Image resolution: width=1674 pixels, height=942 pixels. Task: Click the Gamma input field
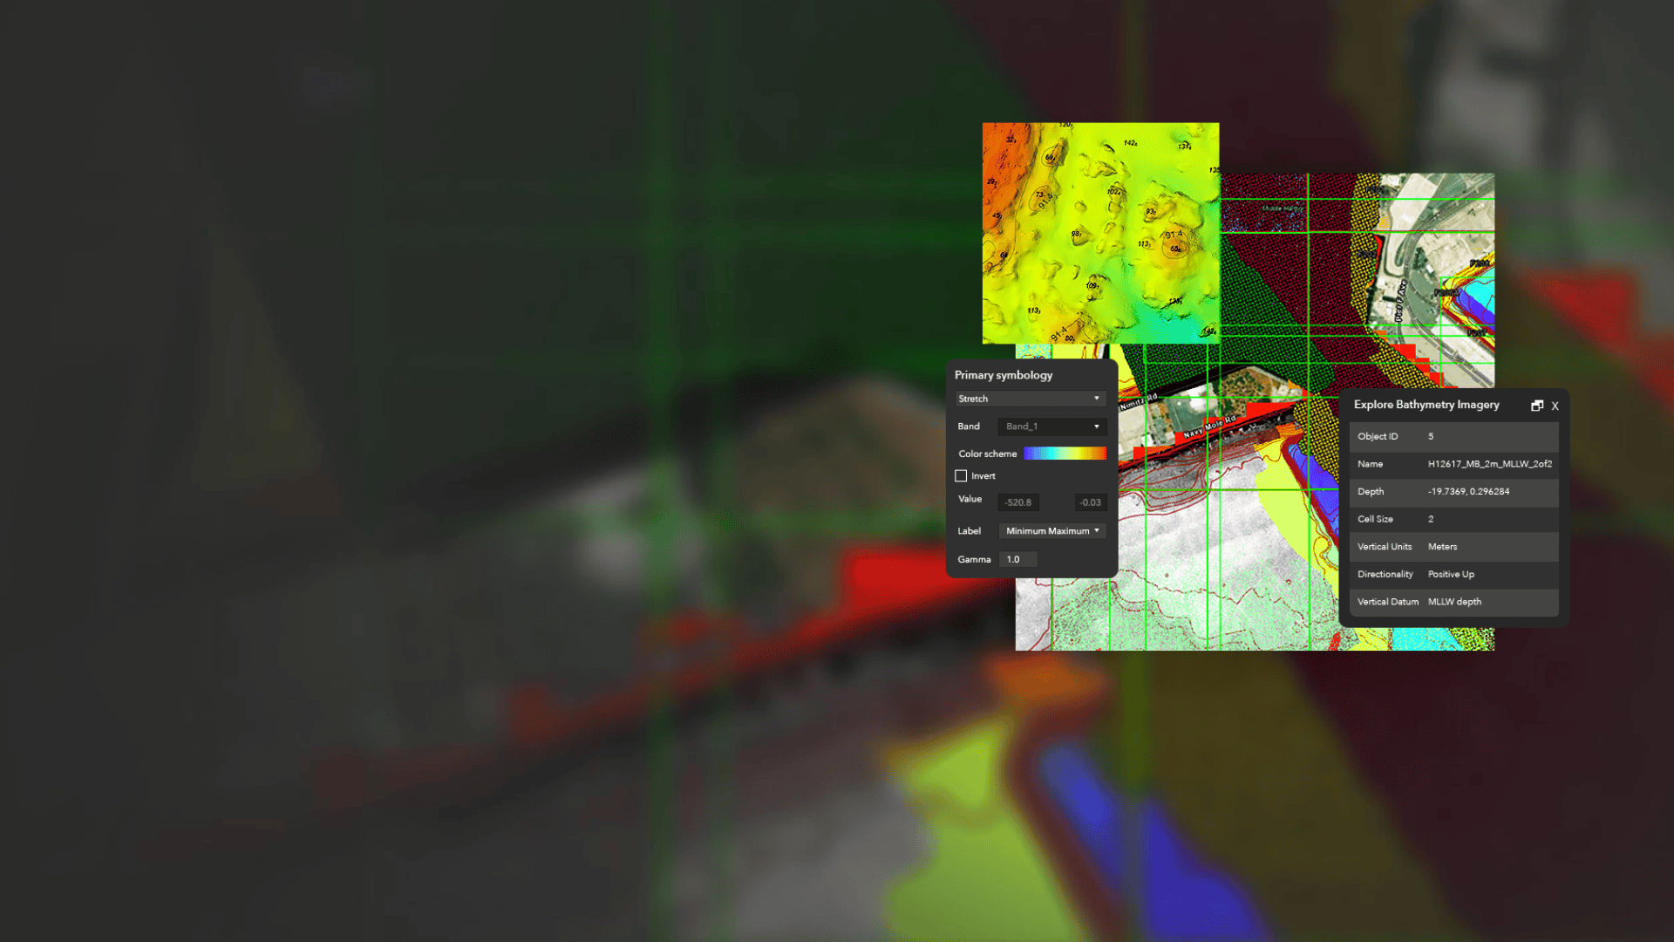[1017, 560]
